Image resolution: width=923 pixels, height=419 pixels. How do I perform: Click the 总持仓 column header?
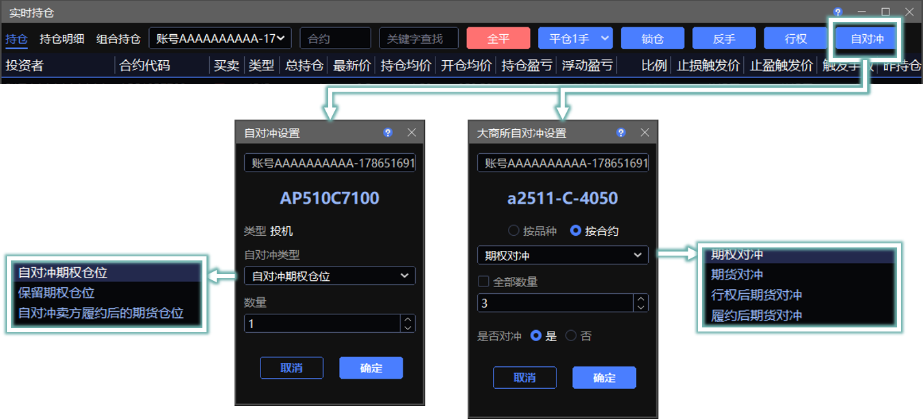coord(304,66)
